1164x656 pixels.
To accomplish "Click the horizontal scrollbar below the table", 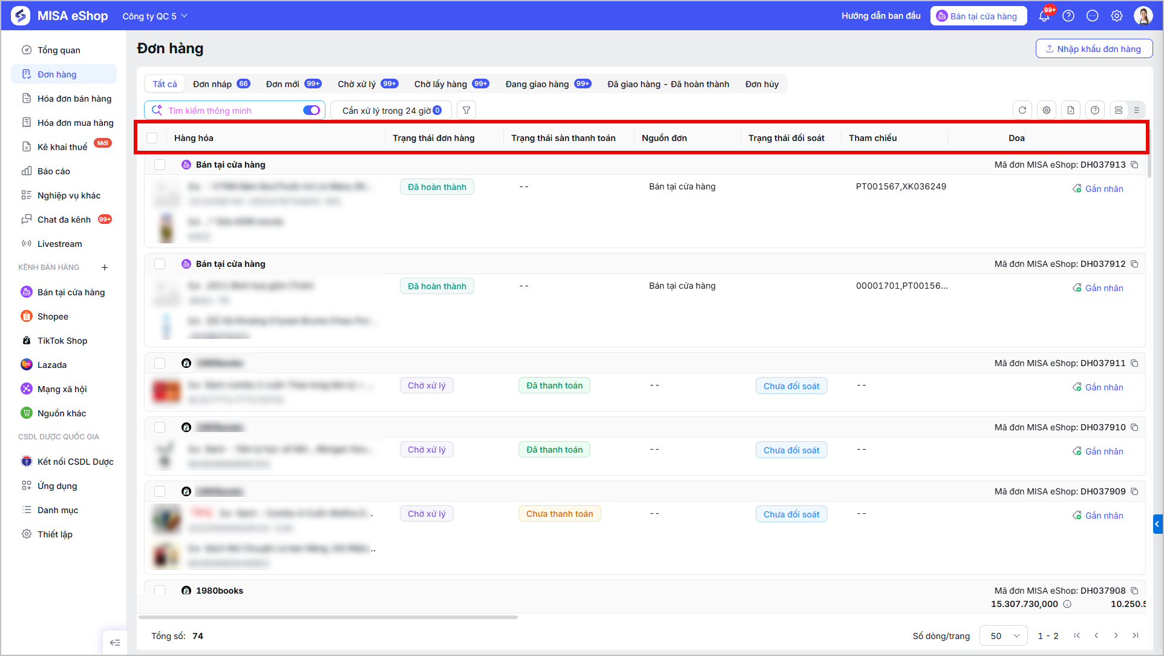I will pyautogui.click(x=329, y=617).
